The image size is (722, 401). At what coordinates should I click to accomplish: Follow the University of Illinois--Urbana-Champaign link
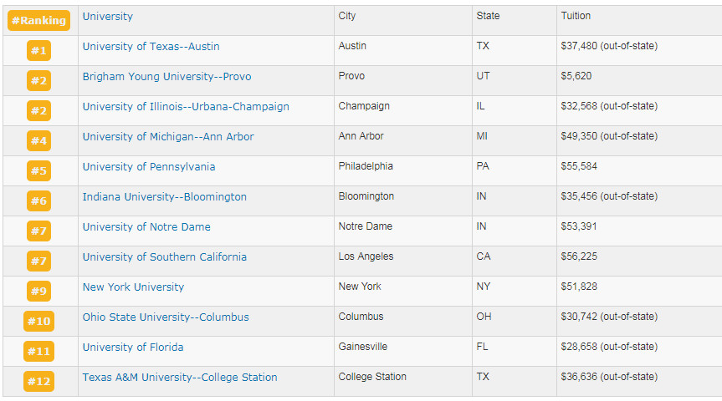[186, 107]
